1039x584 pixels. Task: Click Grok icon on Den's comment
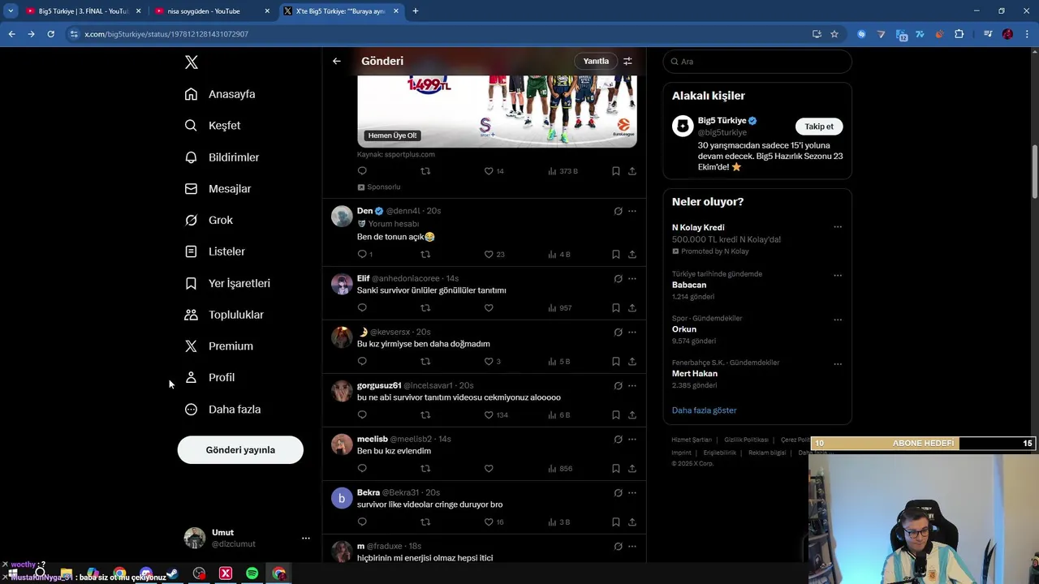point(618,211)
